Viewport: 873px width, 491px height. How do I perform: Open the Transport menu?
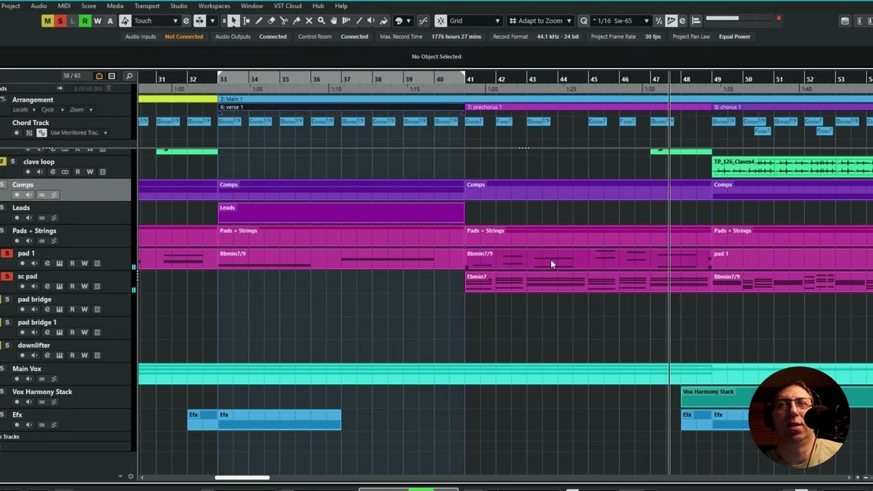point(147,5)
